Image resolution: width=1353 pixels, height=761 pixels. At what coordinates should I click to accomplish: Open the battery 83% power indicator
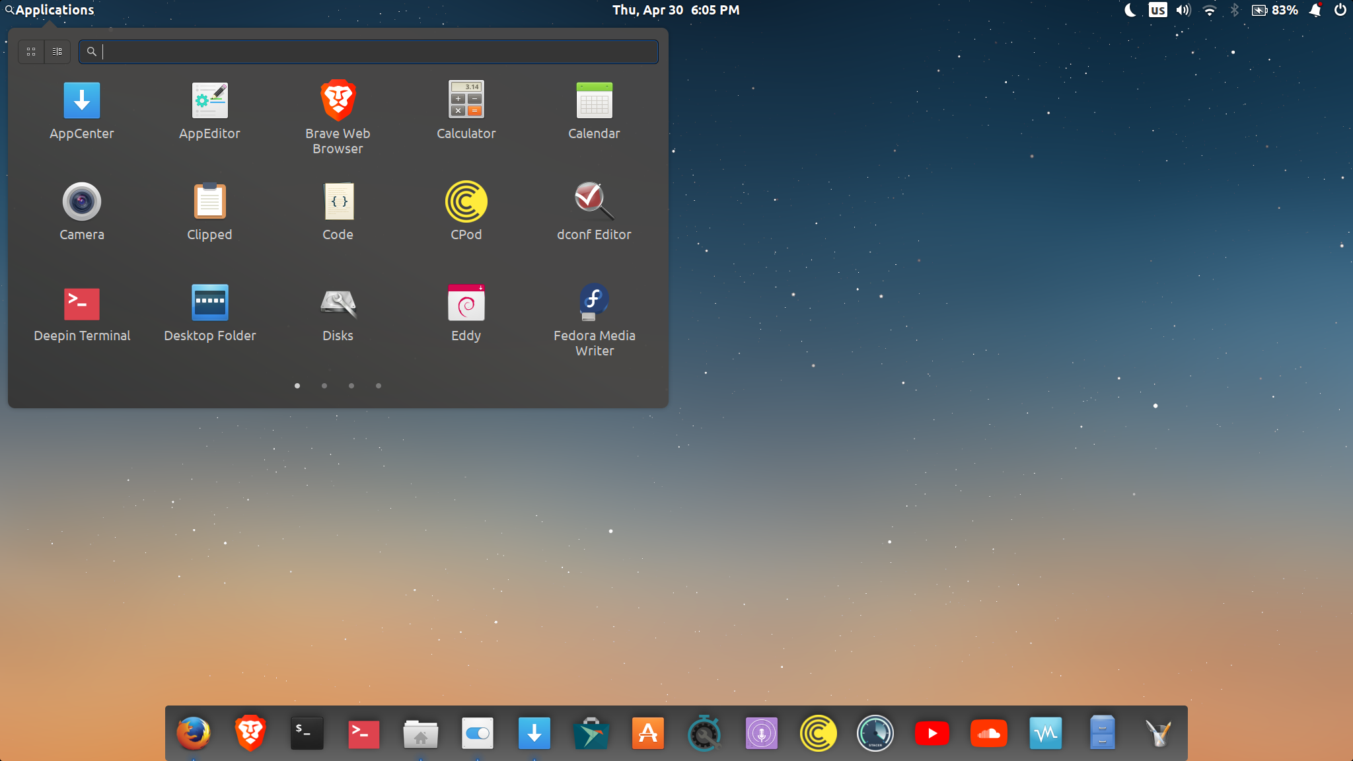[1275, 10]
